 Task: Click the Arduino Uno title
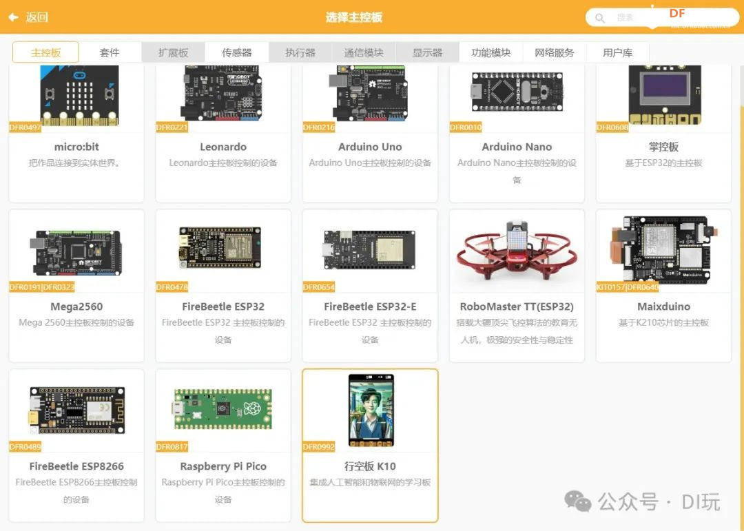click(x=370, y=147)
